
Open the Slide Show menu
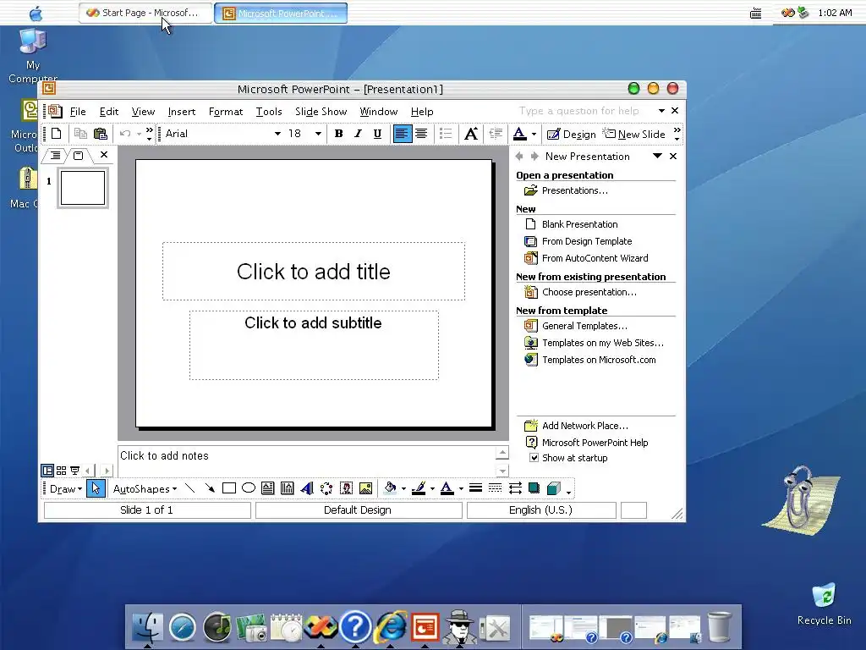click(321, 112)
